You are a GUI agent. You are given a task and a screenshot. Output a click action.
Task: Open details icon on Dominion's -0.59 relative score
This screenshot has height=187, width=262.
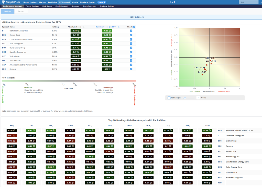[110, 30]
